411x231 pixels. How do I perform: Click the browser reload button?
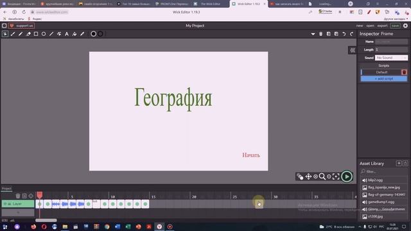pos(24,12)
